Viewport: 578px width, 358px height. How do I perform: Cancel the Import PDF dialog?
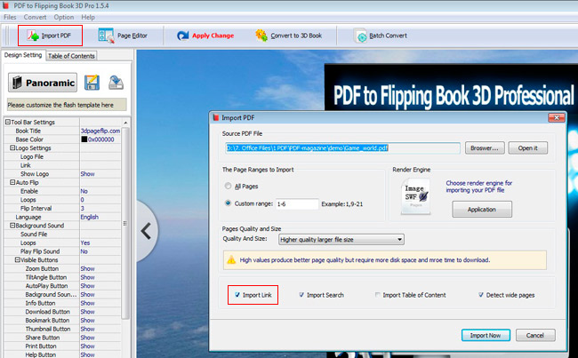point(534,335)
